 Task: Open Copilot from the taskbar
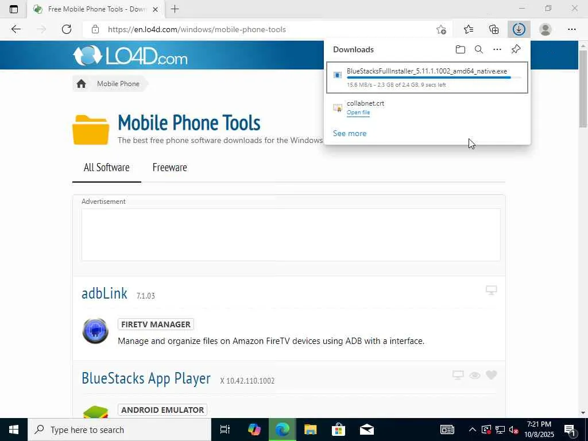coord(254,430)
